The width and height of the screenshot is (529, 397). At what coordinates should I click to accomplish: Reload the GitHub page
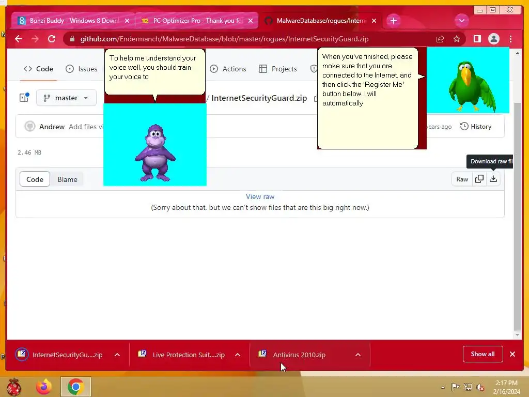click(x=52, y=39)
